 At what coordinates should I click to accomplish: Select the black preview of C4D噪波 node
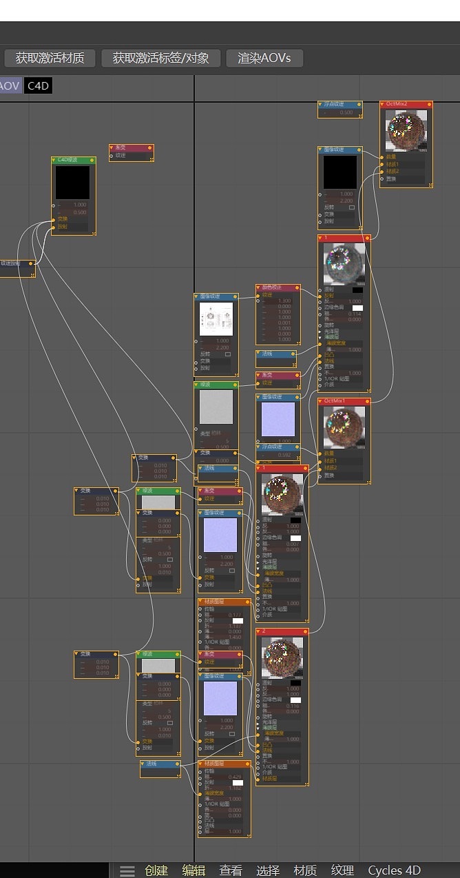point(73,182)
